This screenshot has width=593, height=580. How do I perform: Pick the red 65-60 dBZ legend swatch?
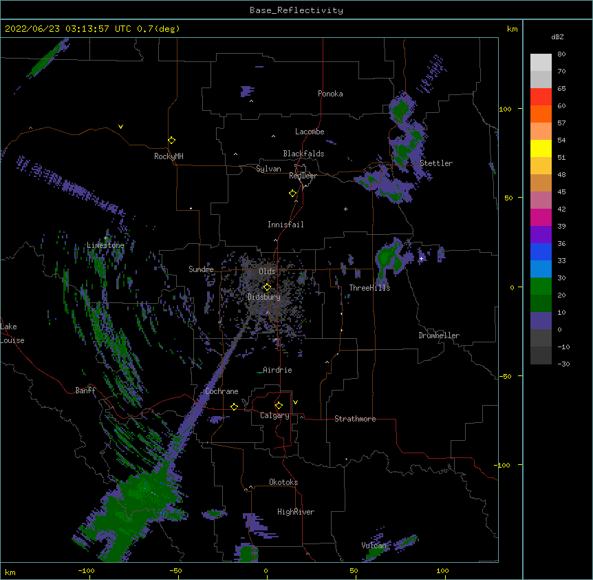tap(541, 96)
